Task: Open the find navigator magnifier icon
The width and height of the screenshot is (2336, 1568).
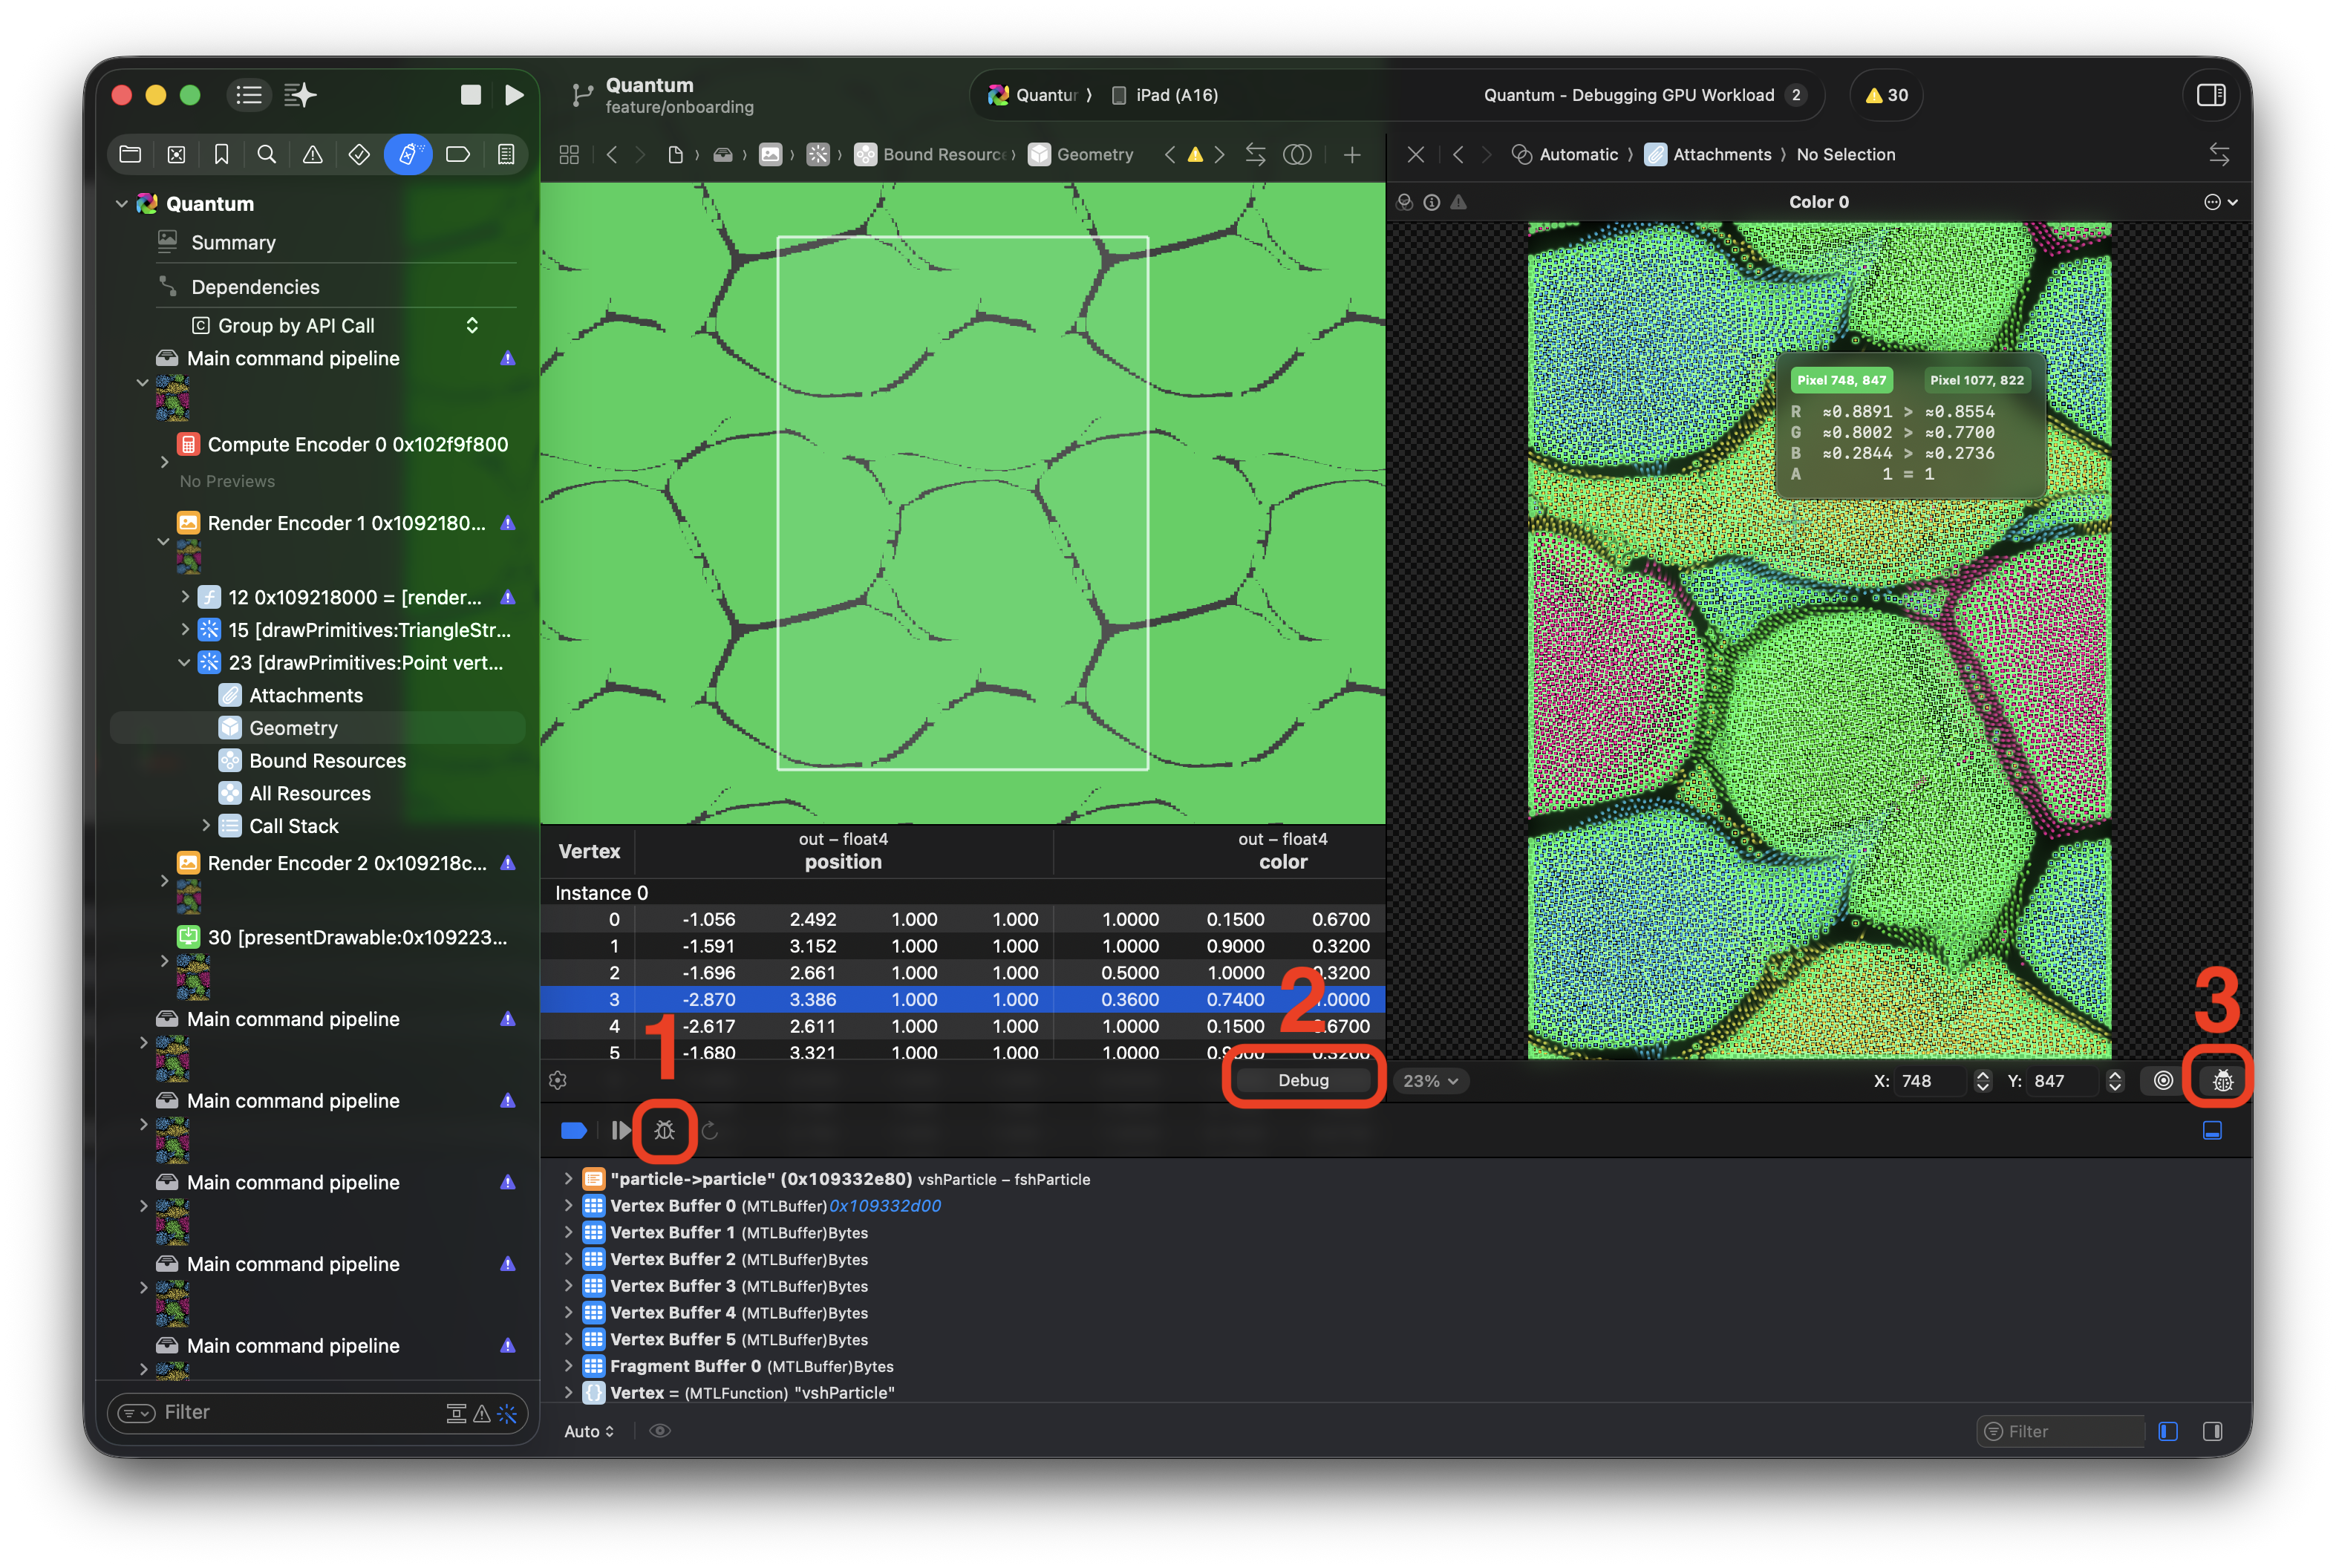Action: pos(266,154)
